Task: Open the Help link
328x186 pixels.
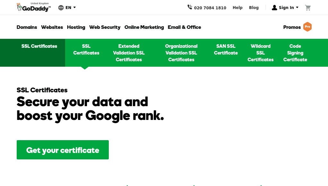Action: (237, 8)
